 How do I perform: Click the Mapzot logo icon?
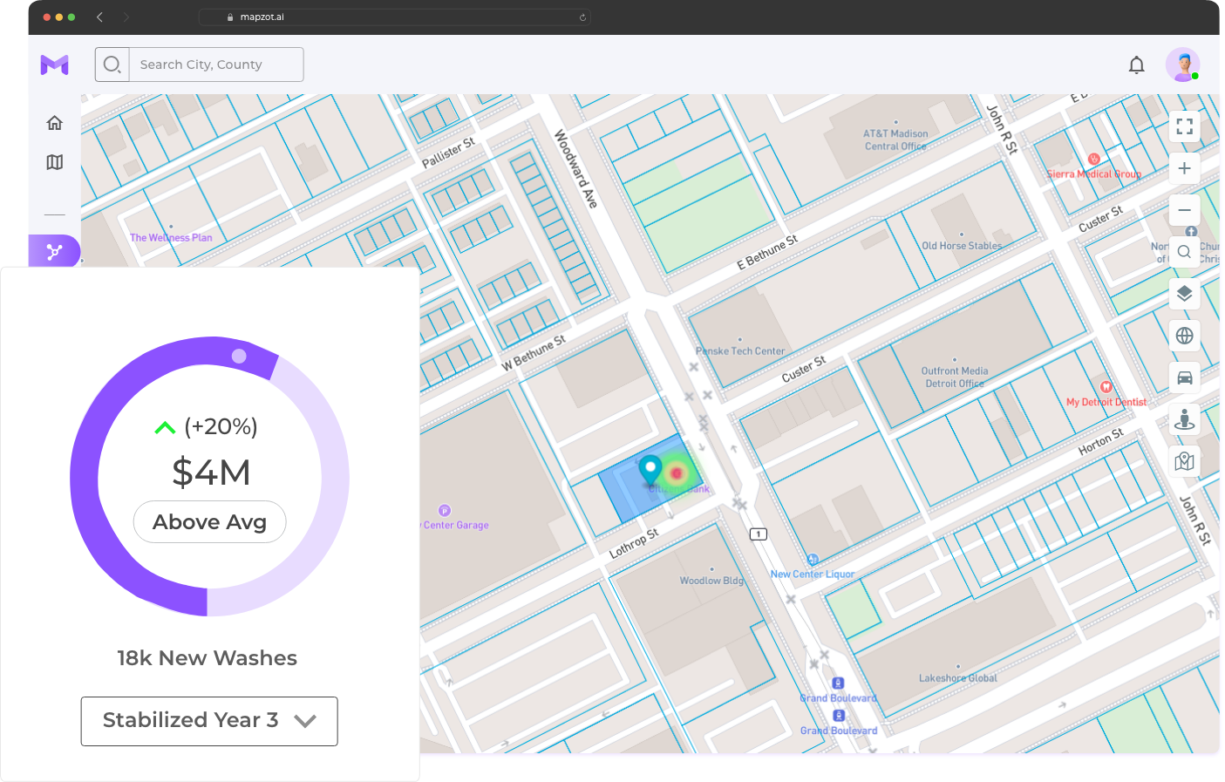click(54, 65)
